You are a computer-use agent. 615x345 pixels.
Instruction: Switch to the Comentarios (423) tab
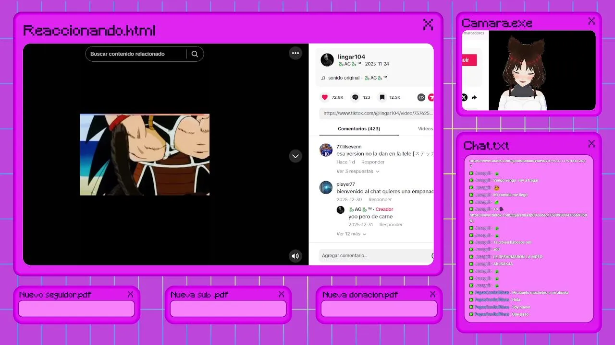359,129
